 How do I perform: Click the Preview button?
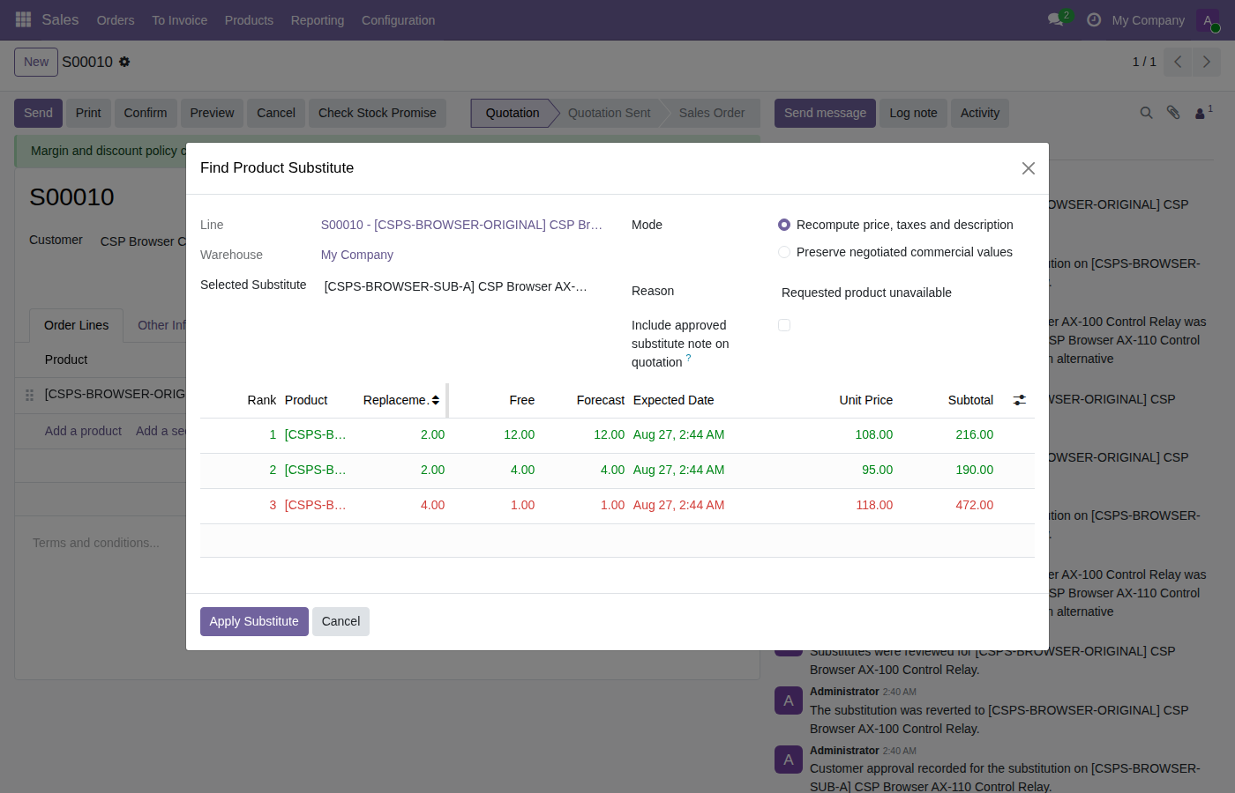212,113
